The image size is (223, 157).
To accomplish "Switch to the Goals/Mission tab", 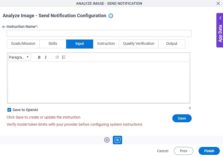I will tap(23, 43).
